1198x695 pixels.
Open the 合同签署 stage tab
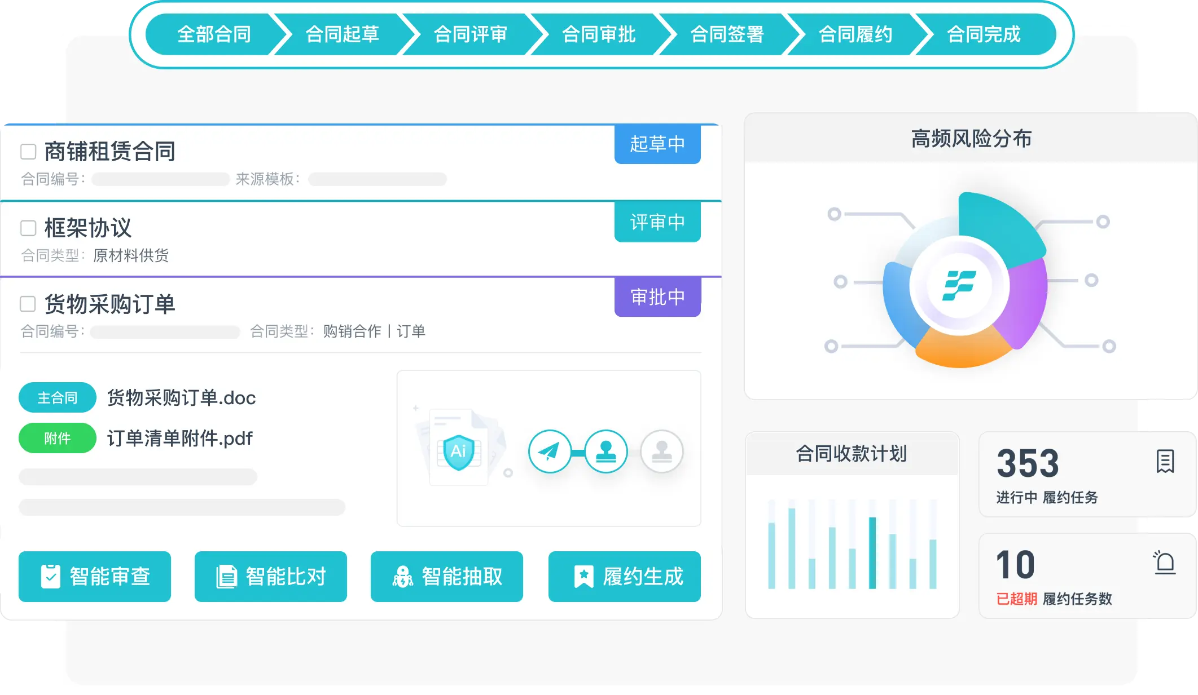pyautogui.click(x=727, y=34)
